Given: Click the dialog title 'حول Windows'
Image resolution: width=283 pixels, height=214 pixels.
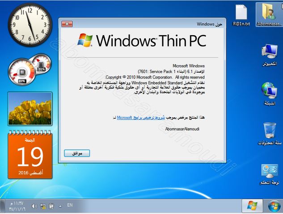Looking at the screenshot, I should point(209,24).
